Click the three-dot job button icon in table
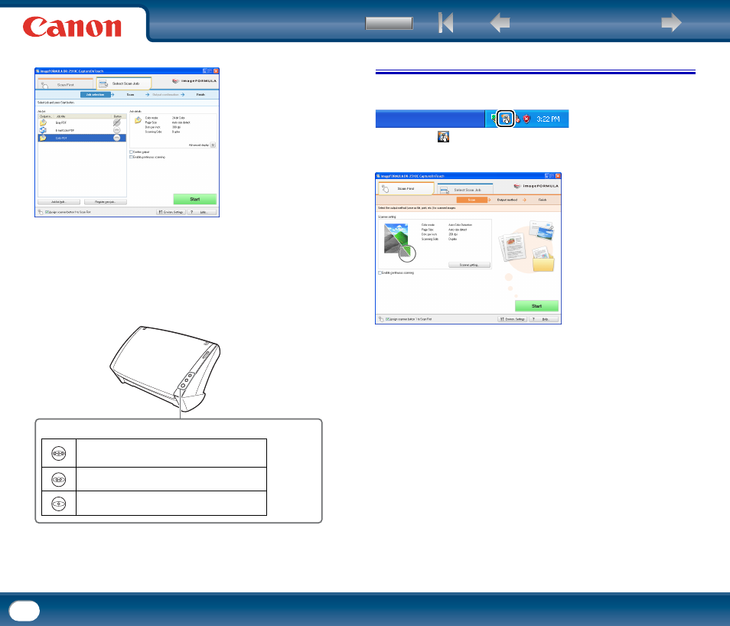The image size is (730, 626). [59, 453]
